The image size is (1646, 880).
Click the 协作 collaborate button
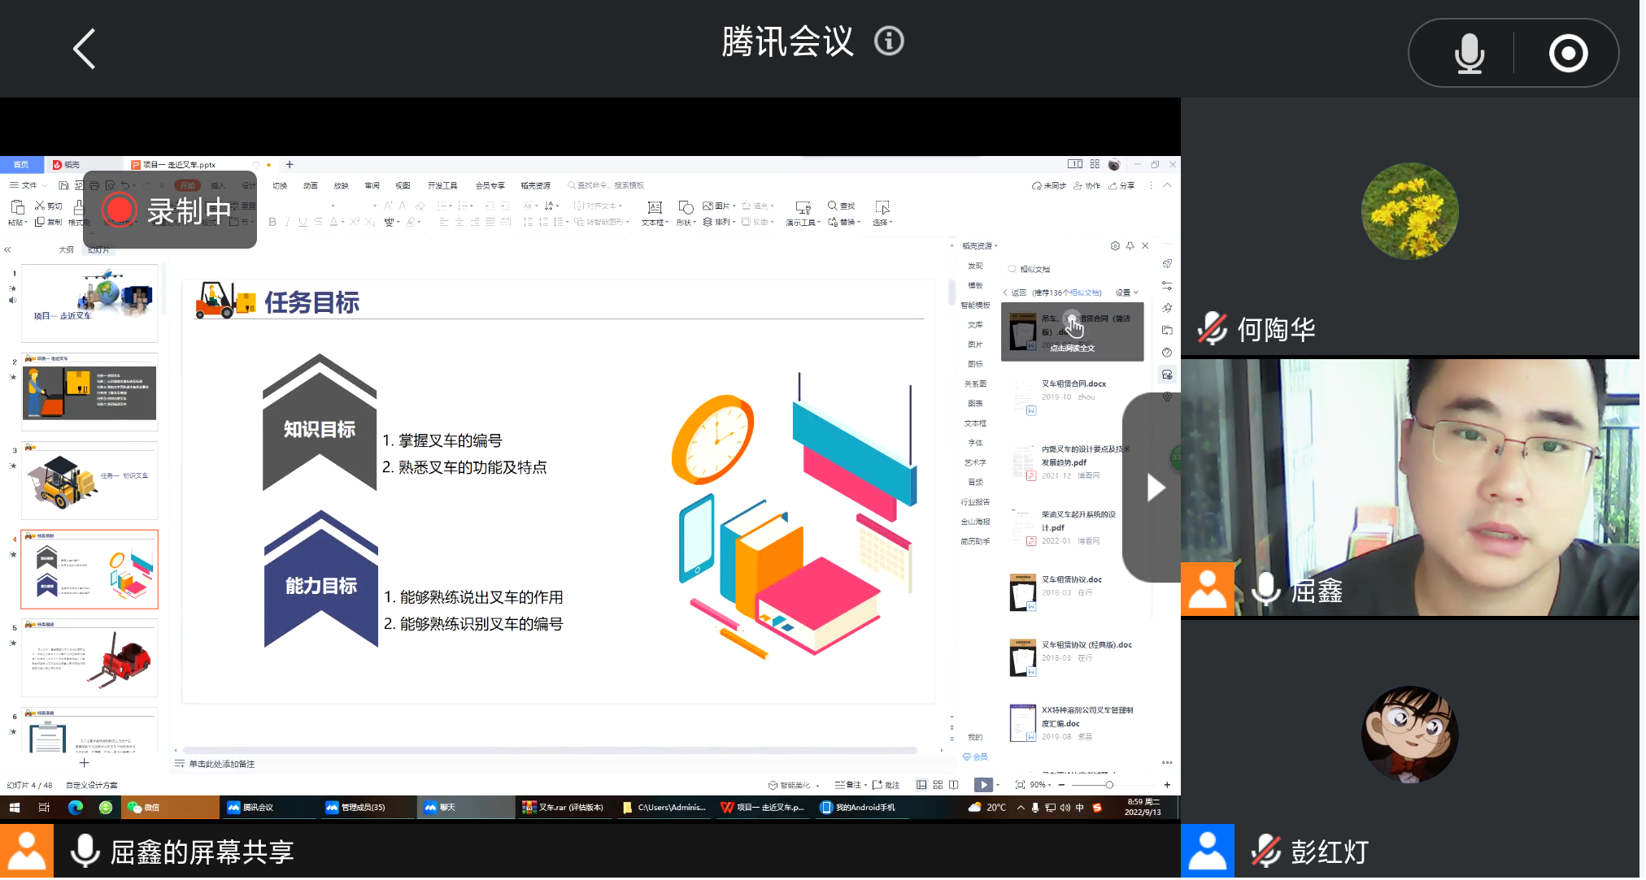[1087, 185]
